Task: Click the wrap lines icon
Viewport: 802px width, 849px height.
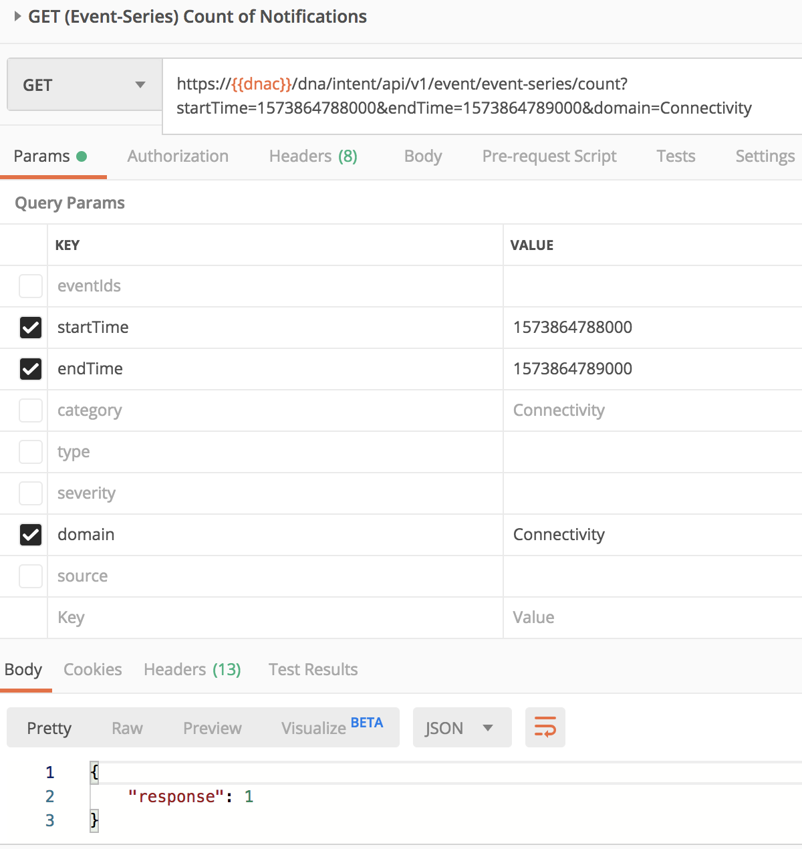Action: click(x=545, y=727)
